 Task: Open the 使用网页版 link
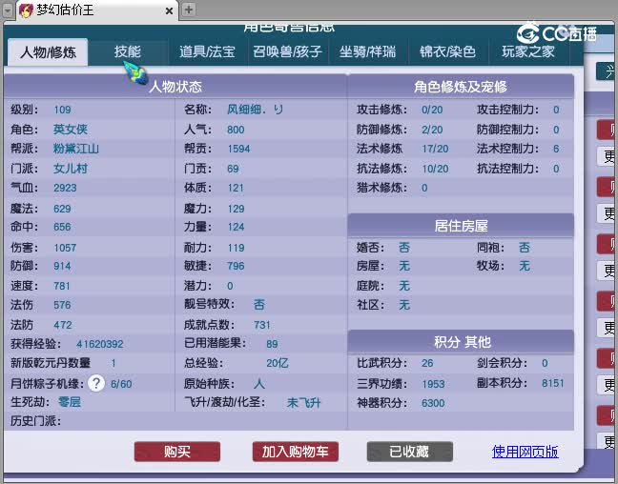[x=525, y=452]
